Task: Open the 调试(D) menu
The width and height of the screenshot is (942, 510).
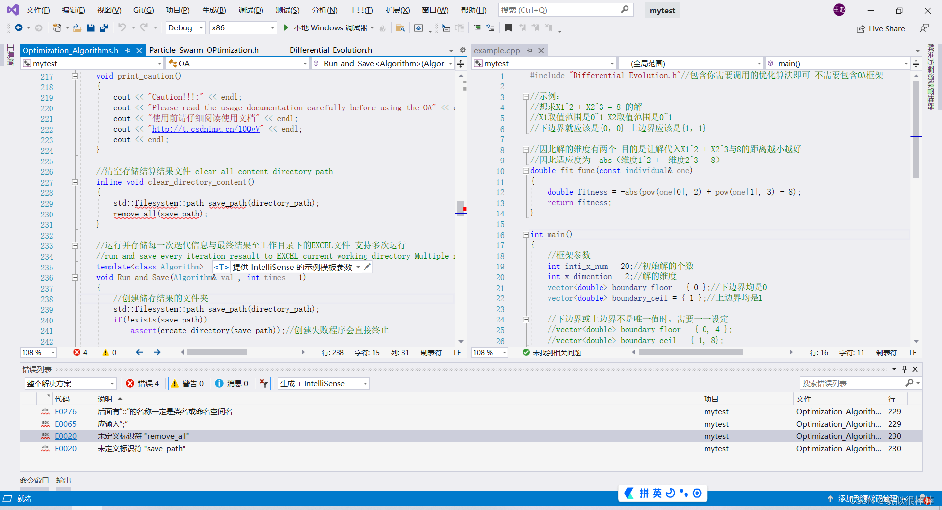Action: click(250, 10)
